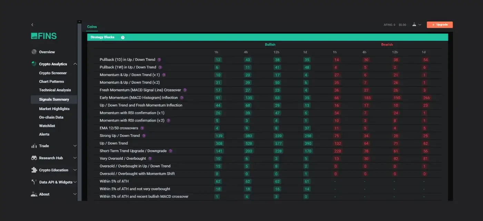
Task: Open the Chart Patterns page
Action: [51, 82]
